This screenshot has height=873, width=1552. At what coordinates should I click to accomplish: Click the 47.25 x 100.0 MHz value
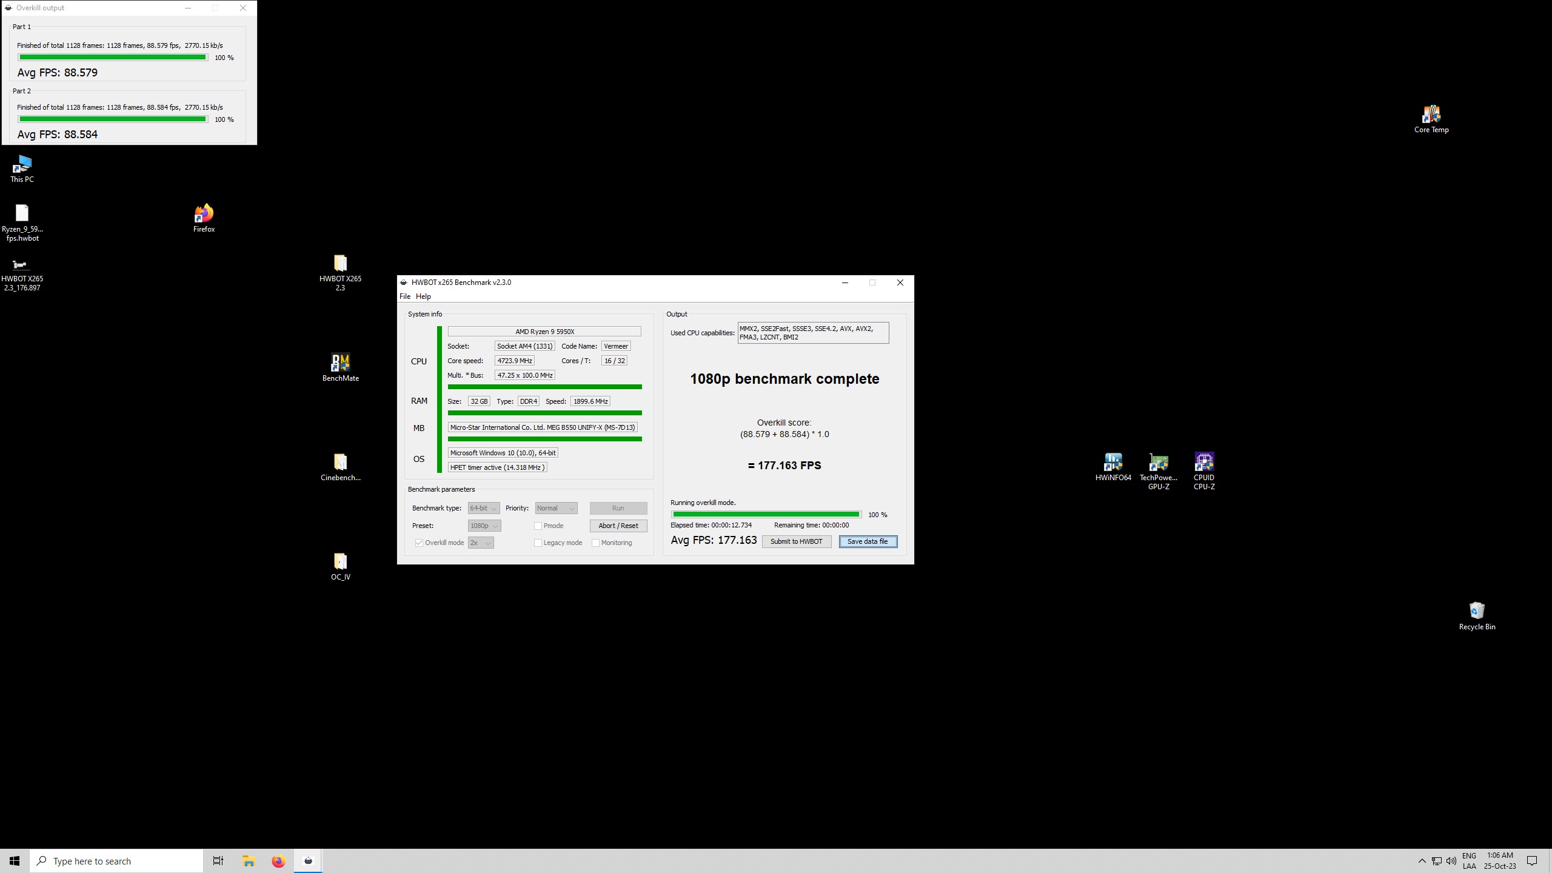click(x=524, y=375)
